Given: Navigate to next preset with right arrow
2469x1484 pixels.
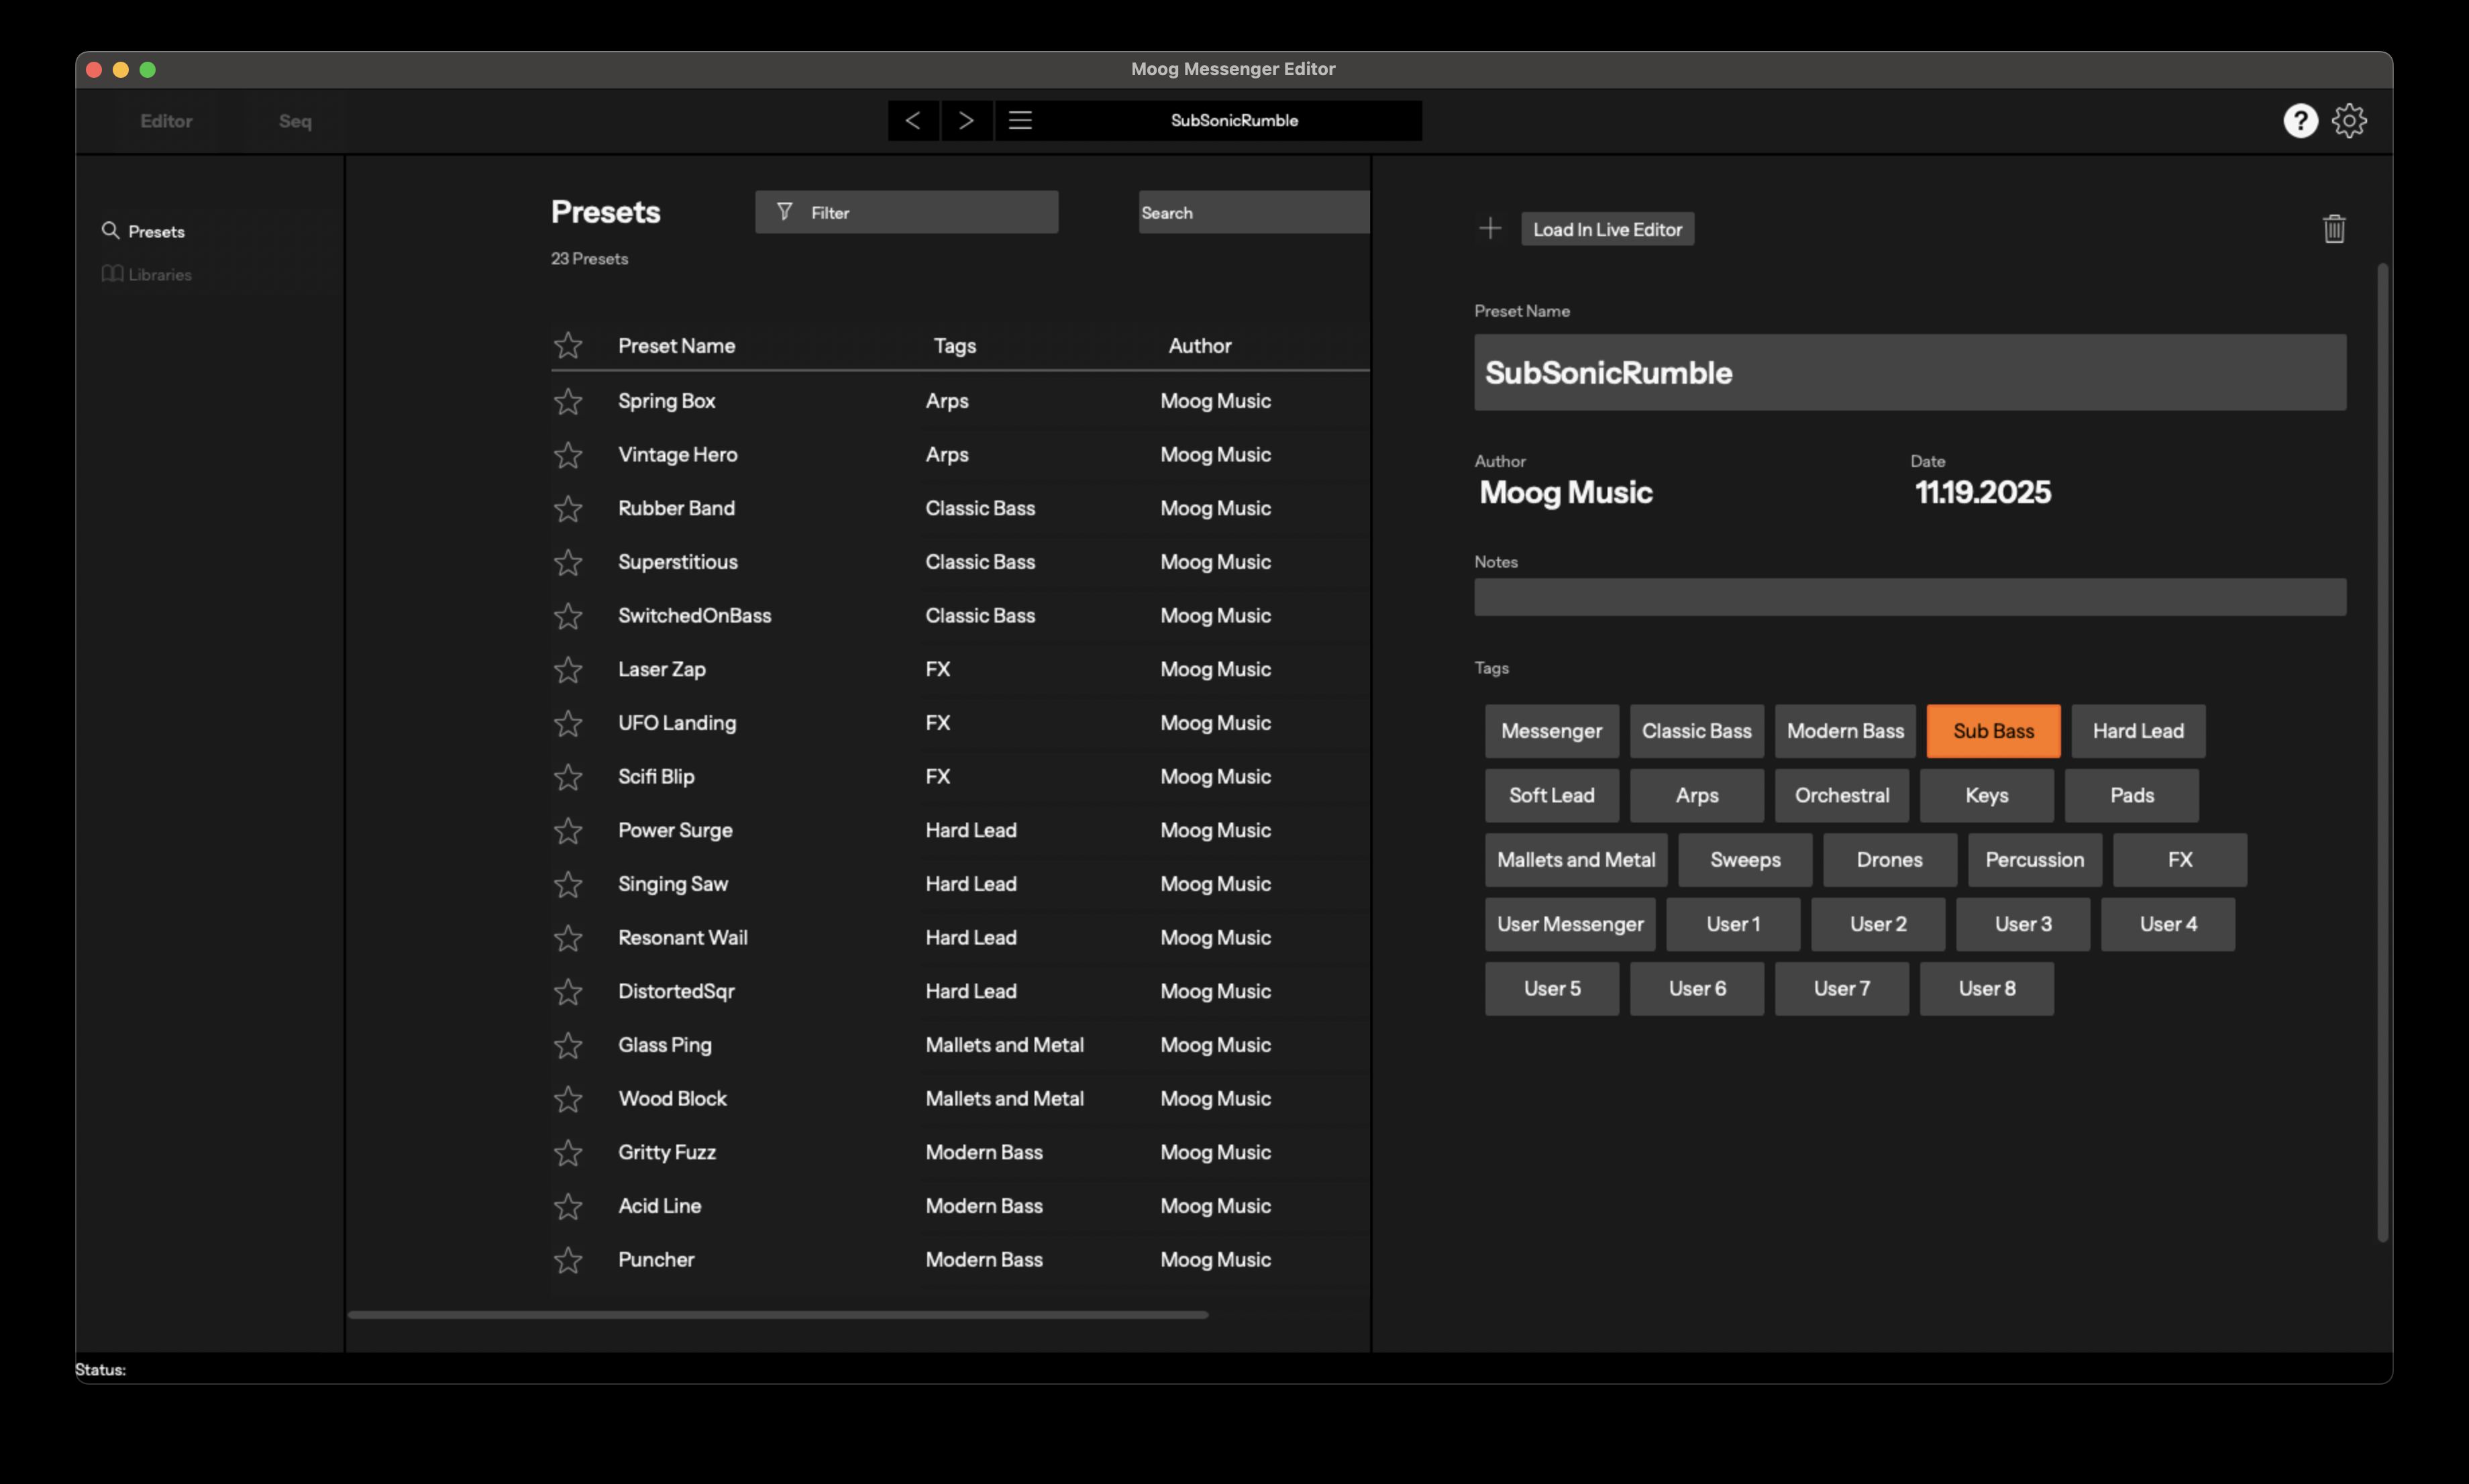Looking at the screenshot, I should (x=966, y=120).
